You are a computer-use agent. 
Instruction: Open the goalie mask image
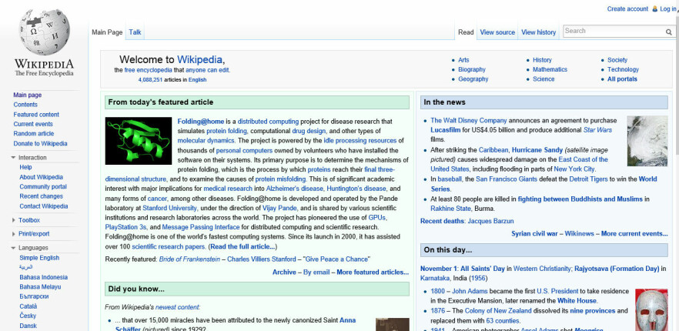pos(651,309)
